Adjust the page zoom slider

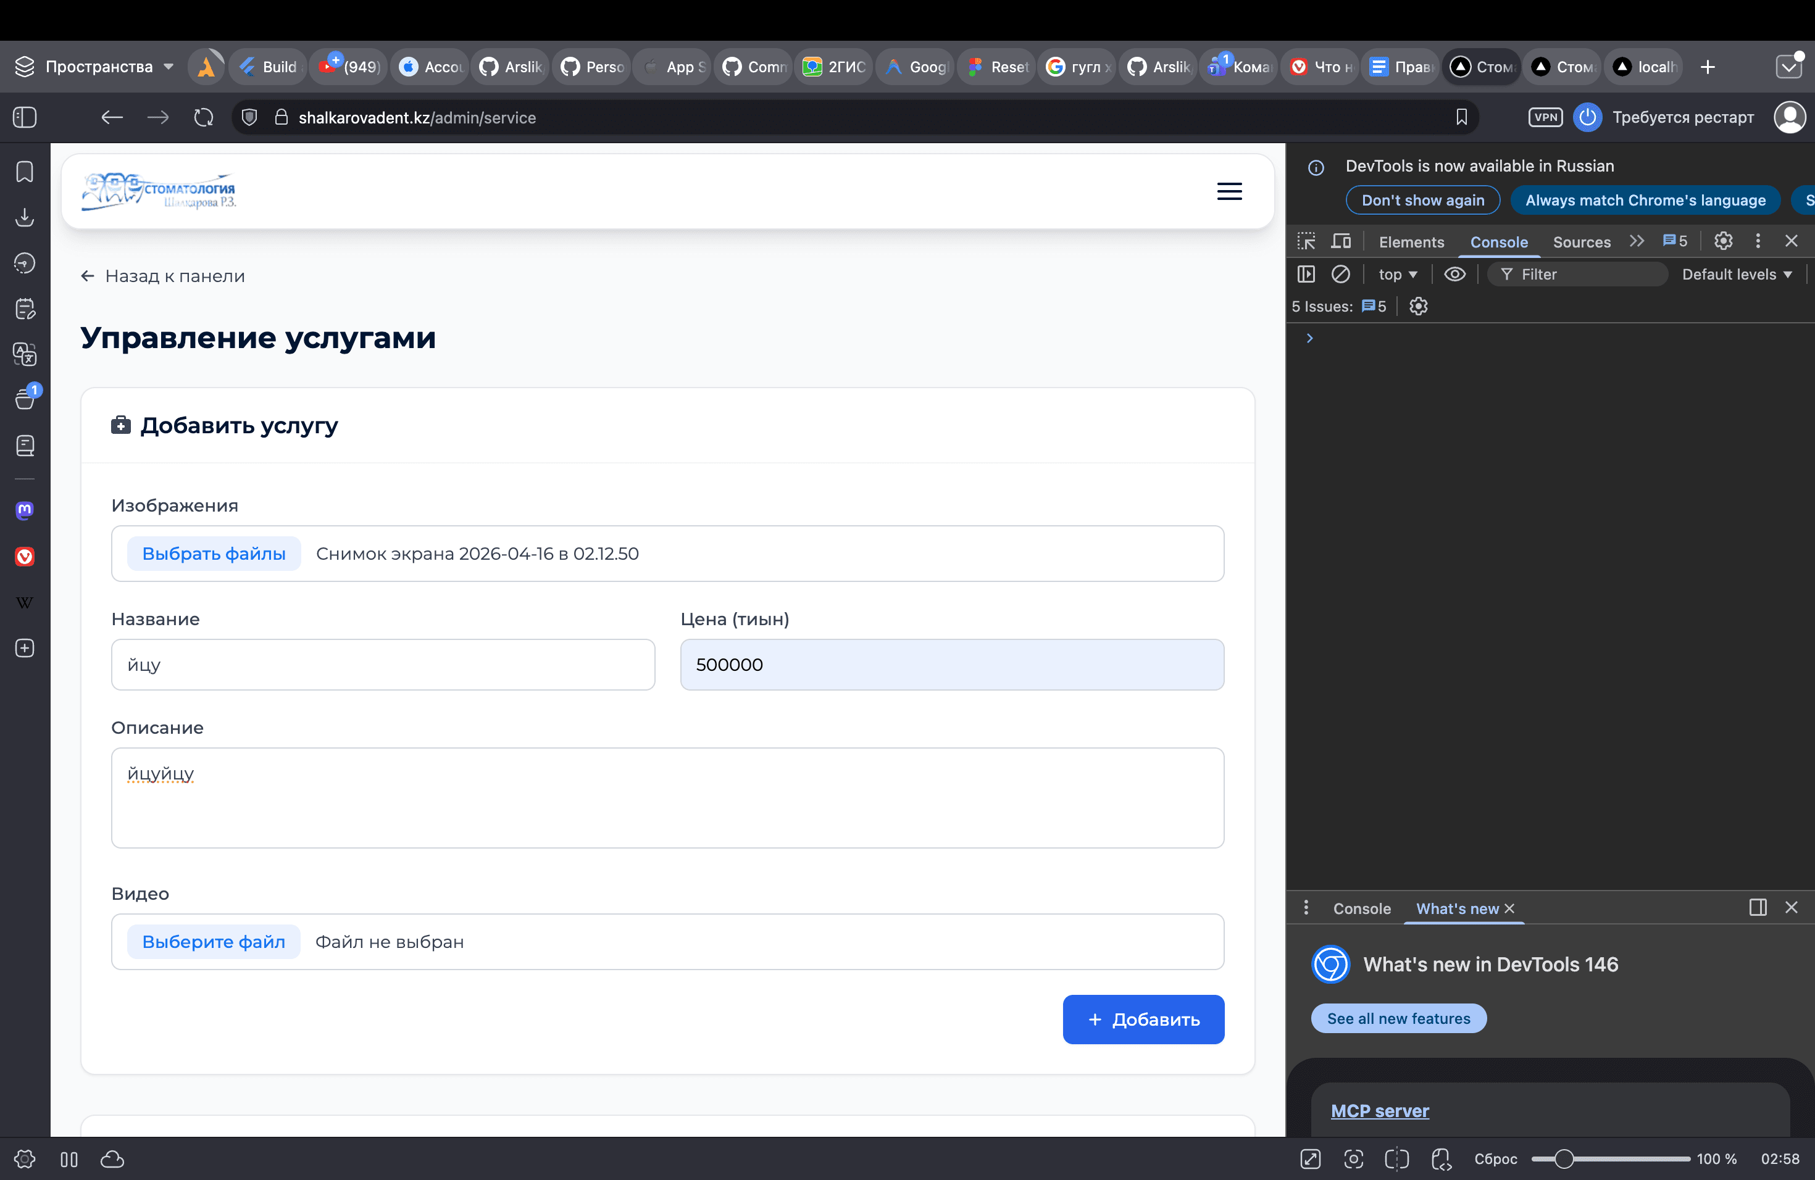(1563, 1158)
